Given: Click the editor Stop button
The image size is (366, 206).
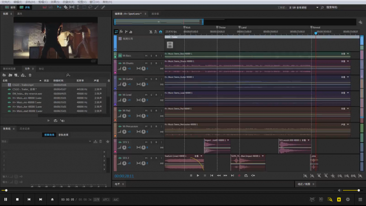Looking at the screenshot, I should pyautogui.click(x=191, y=175).
